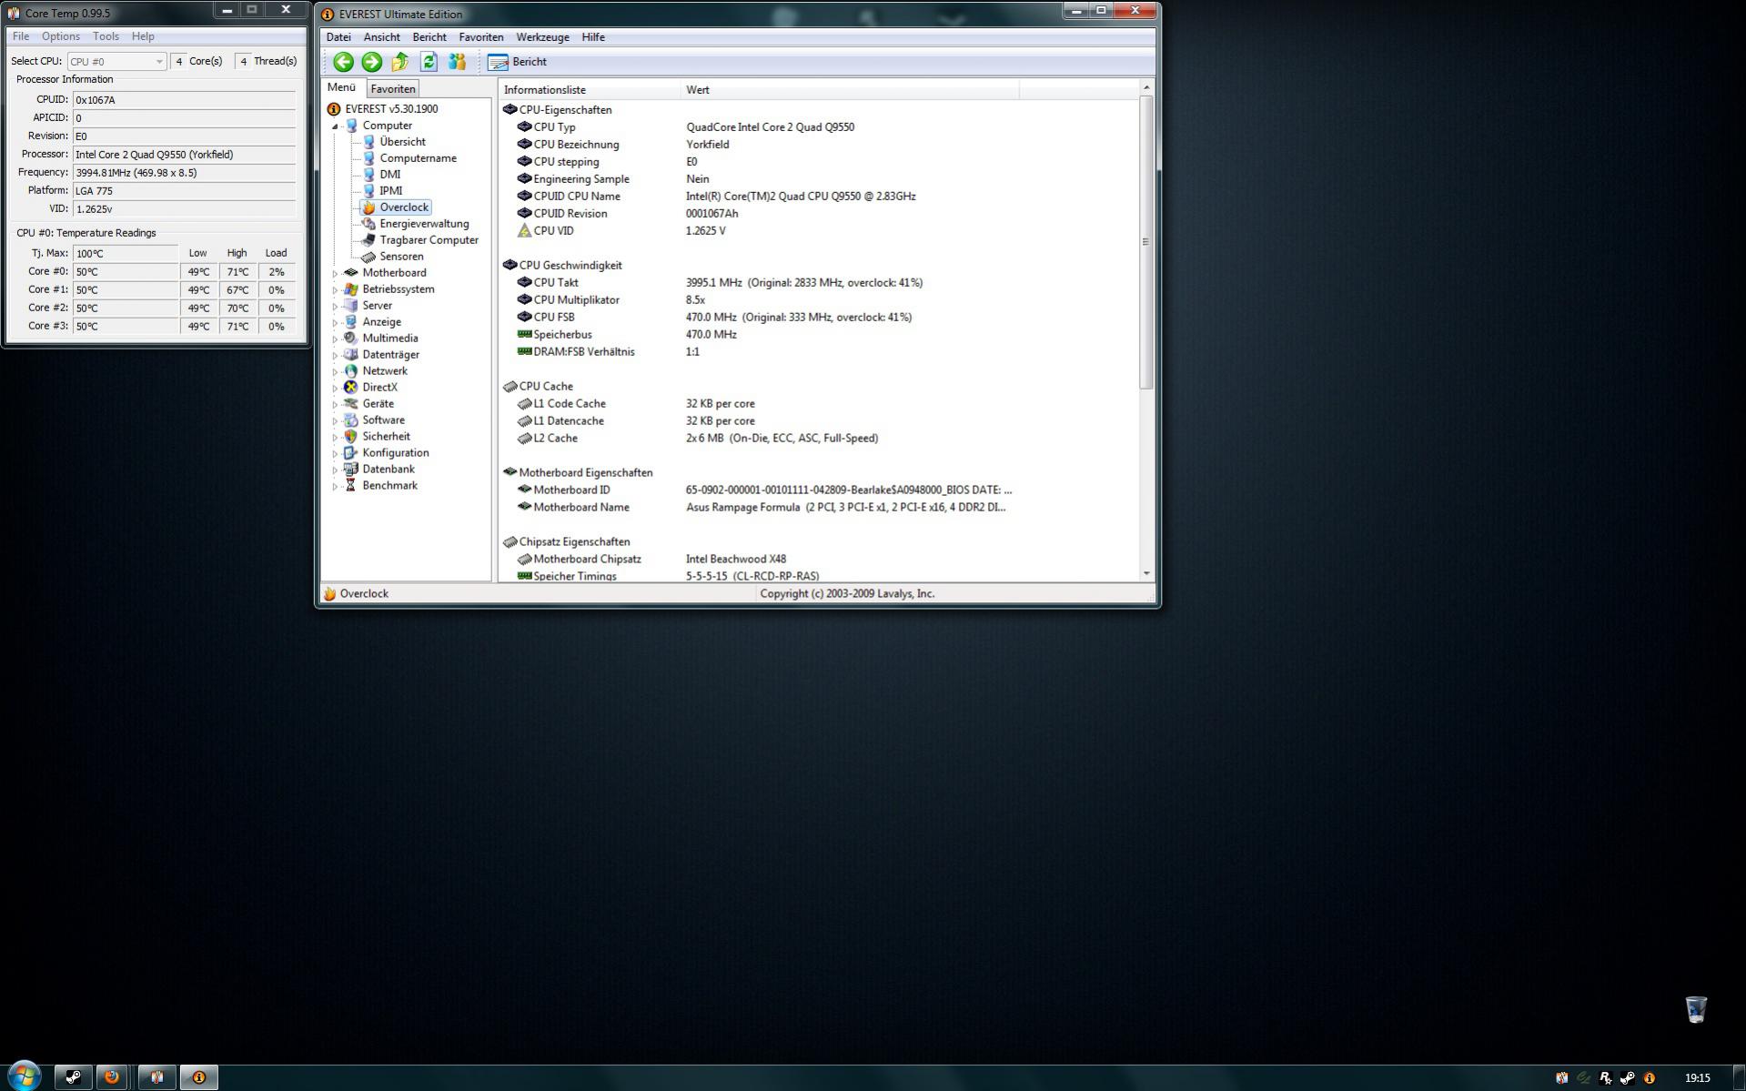The width and height of the screenshot is (1746, 1091).
Task: Switch to the Menü tab
Action: pyautogui.click(x=341, y=87)
